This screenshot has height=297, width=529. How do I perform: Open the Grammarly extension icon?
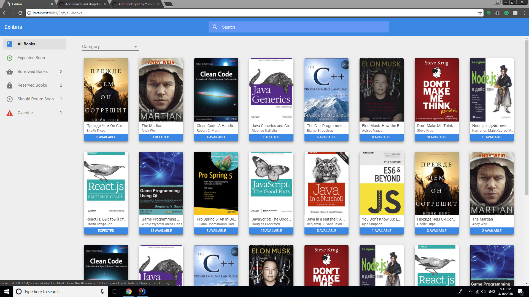506,13
